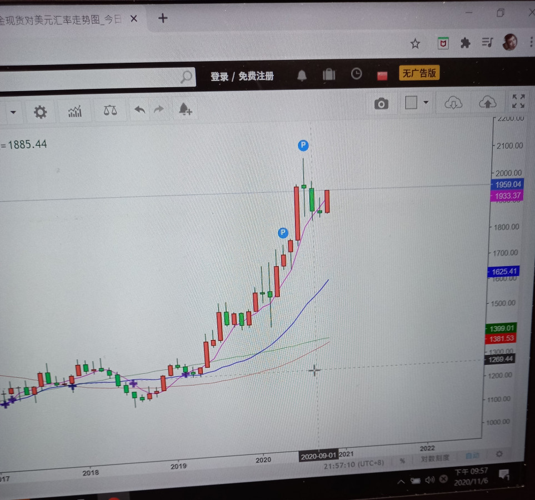The image size is (535, 500).
Task: Click the 2020-09-01 date label
Action: point(318,456)
